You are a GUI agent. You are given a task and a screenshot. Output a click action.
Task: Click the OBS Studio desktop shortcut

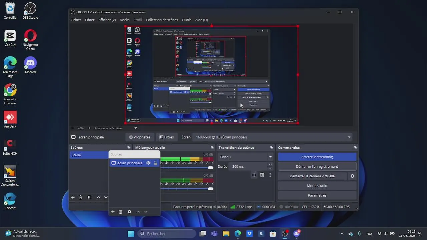point(30,11)
